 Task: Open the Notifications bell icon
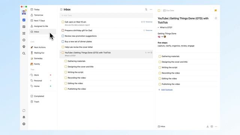[x=24, y=117]
